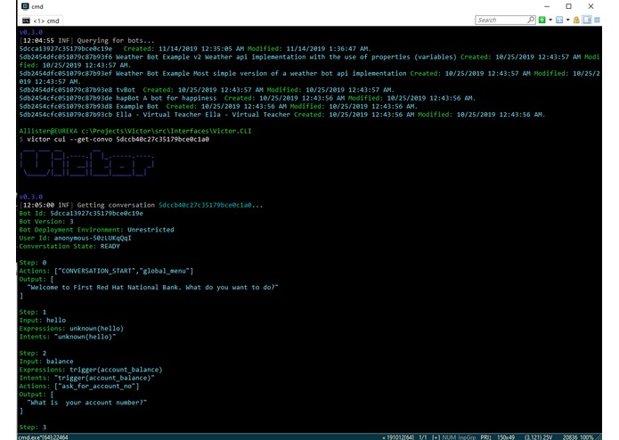Click 150x49 console size in status bar
Screen dimensions: 619x440
[506, 437]
